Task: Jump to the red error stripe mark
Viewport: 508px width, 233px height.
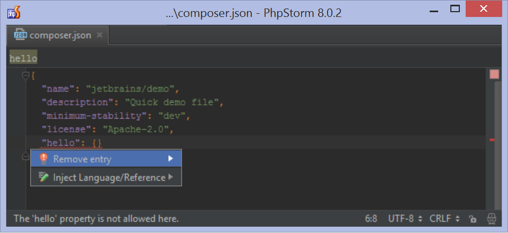Action: coord(492,140)
